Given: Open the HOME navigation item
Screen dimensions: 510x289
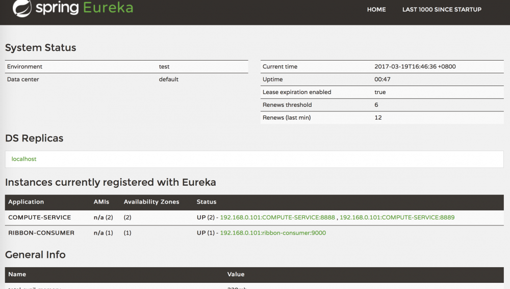Looking at the screenshot, I should click(x=376, y=10).
